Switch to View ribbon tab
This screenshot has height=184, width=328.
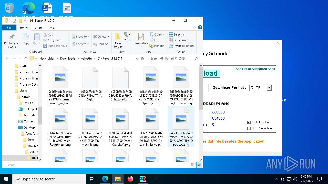[x=53, y=28]
